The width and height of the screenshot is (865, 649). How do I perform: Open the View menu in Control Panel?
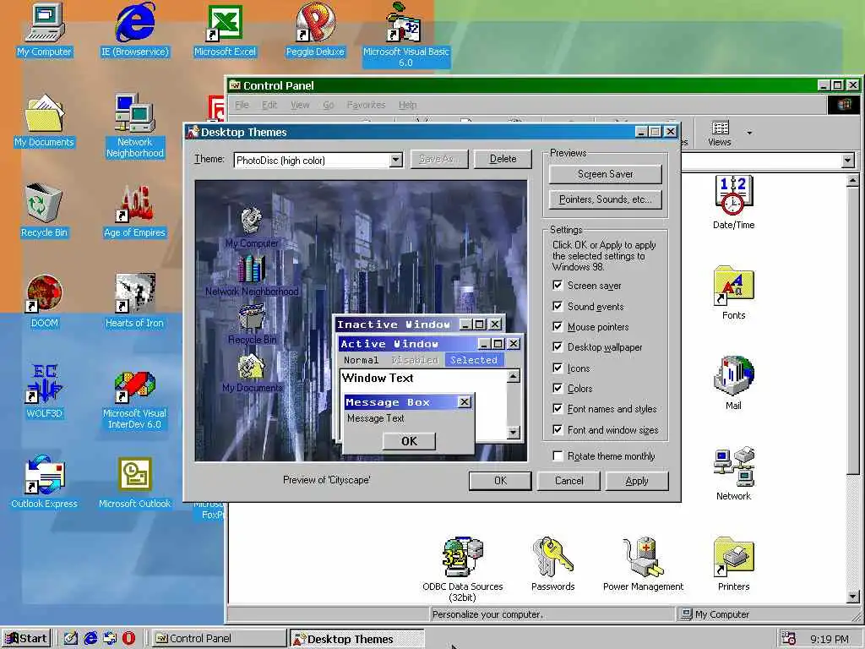pyautogui.click(x=300, y=105)
